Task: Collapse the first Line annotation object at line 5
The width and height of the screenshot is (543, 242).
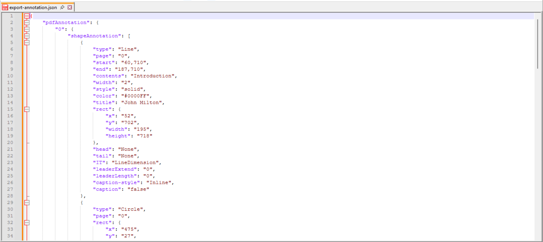Action: [27, 42]
